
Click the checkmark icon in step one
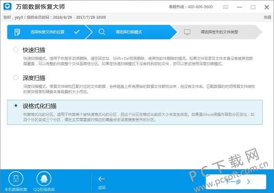click(x=77, y=32)
